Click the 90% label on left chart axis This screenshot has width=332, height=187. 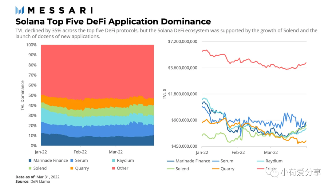click(32, 55)
